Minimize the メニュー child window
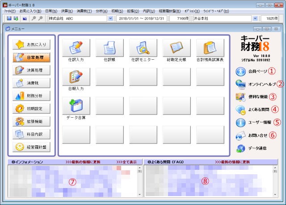 (x=257, y=29)
